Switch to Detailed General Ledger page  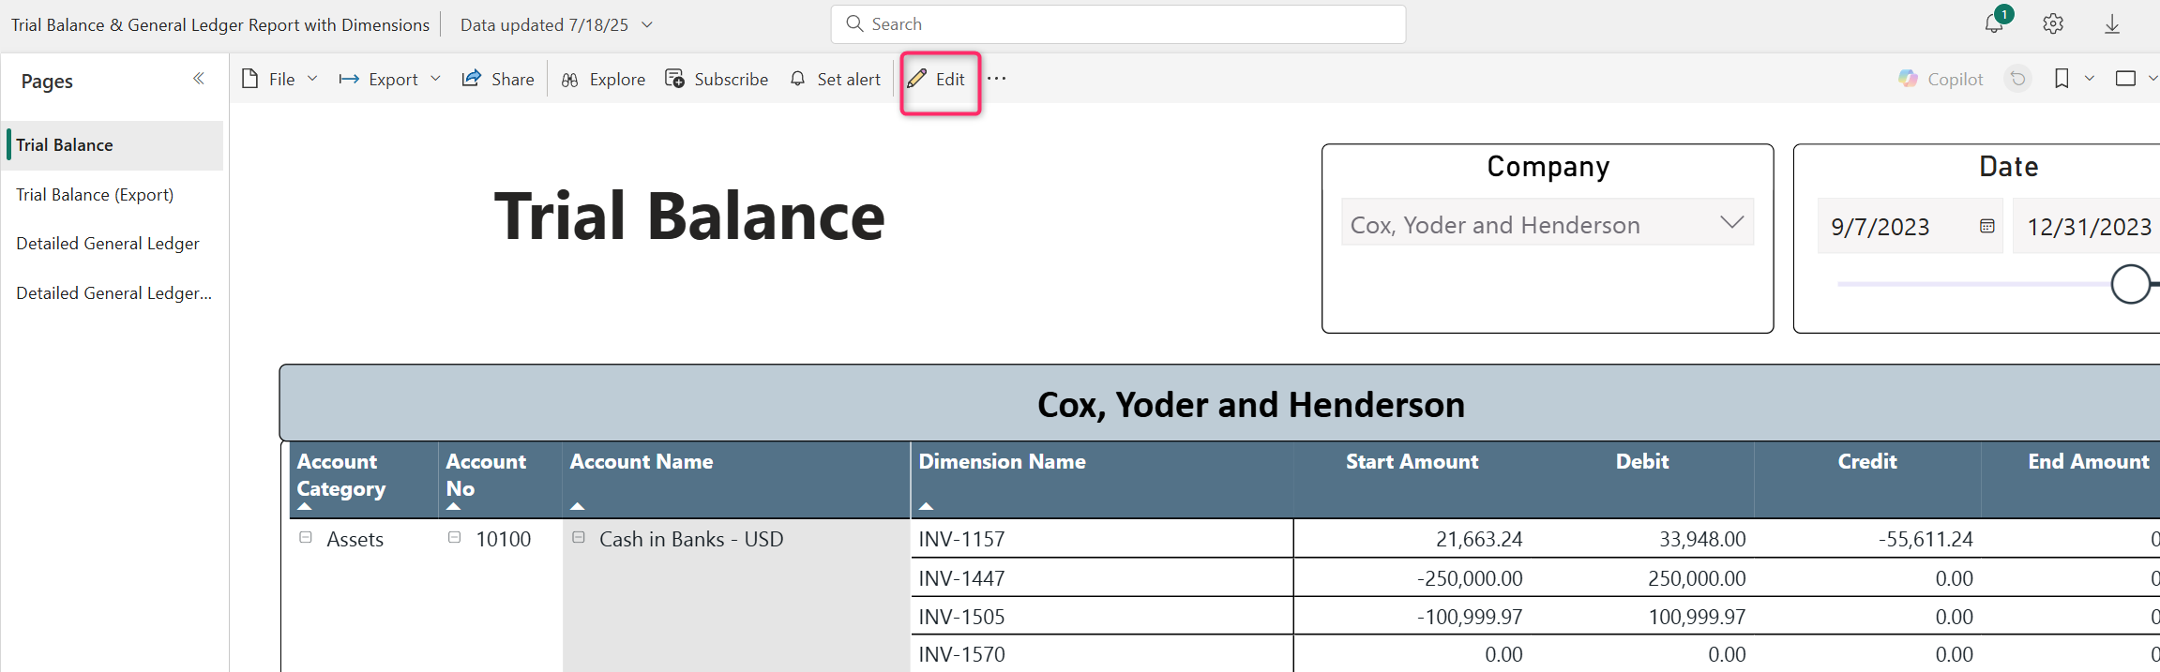[x=108, y=244]
